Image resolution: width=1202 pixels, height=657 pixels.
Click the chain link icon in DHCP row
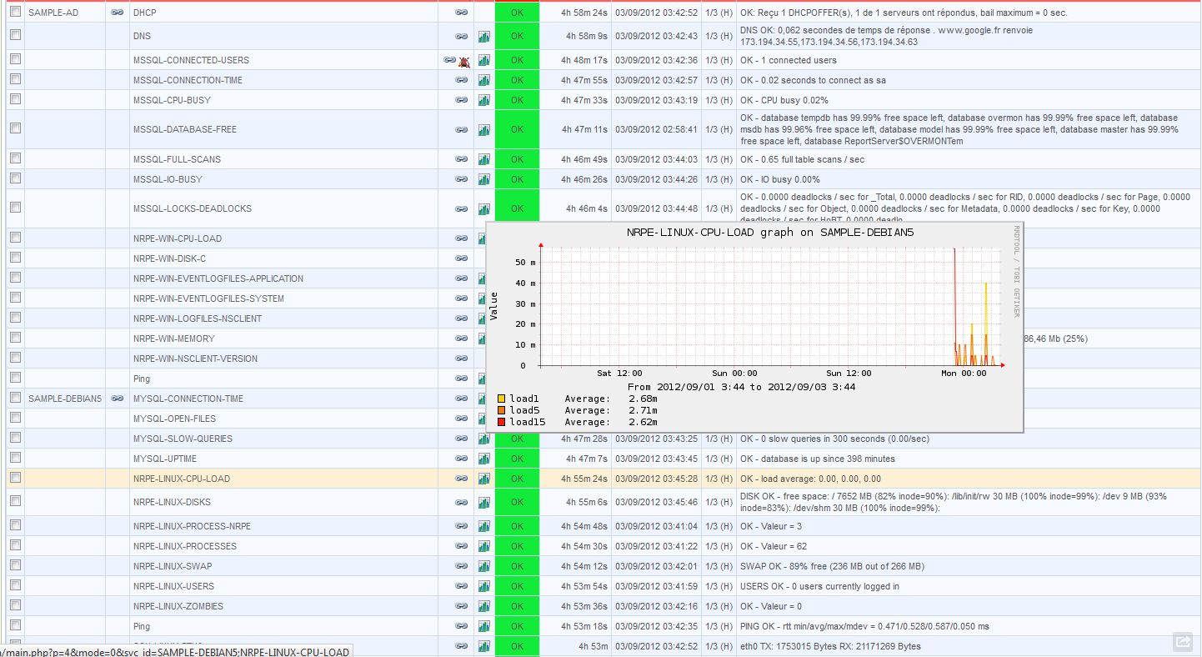[461, 13]
